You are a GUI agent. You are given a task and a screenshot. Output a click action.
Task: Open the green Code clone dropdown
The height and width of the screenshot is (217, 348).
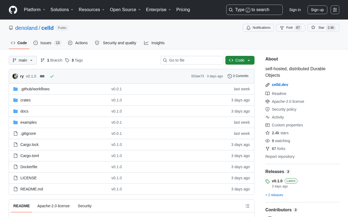coord(240,60)
